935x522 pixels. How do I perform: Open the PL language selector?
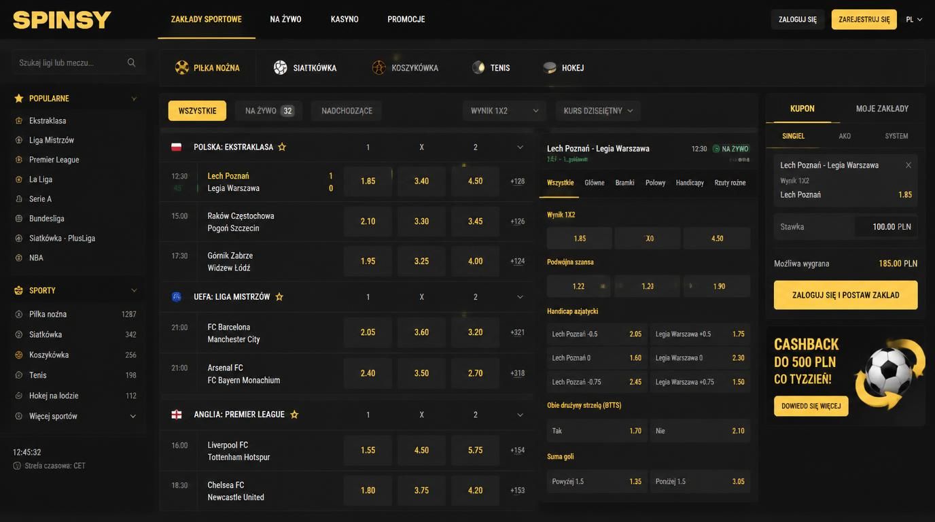[x=914, y=20]
